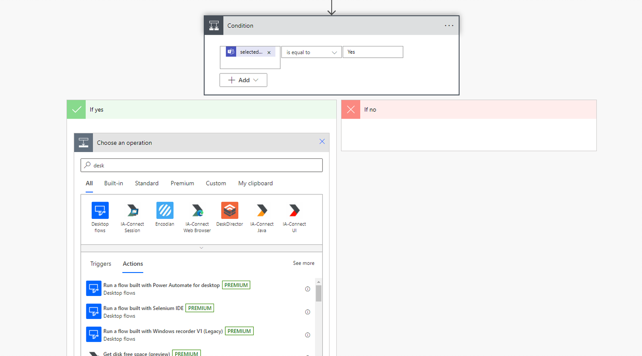
Task: Select the DeskDirector connector
Action: [229, 214]
